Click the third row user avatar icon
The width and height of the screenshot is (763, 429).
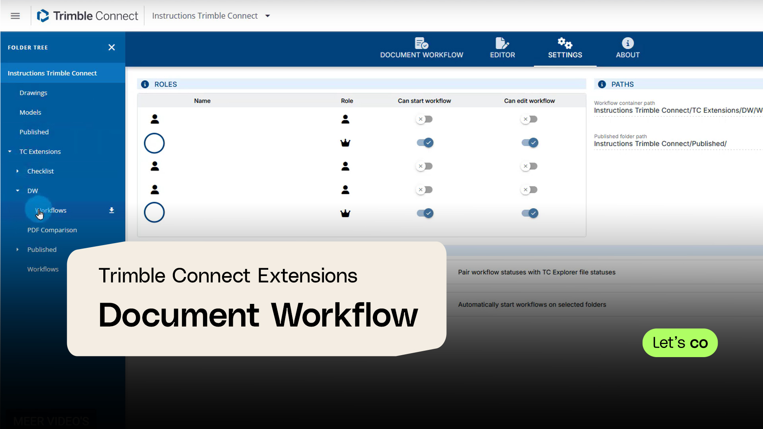[x=155, y=166]
